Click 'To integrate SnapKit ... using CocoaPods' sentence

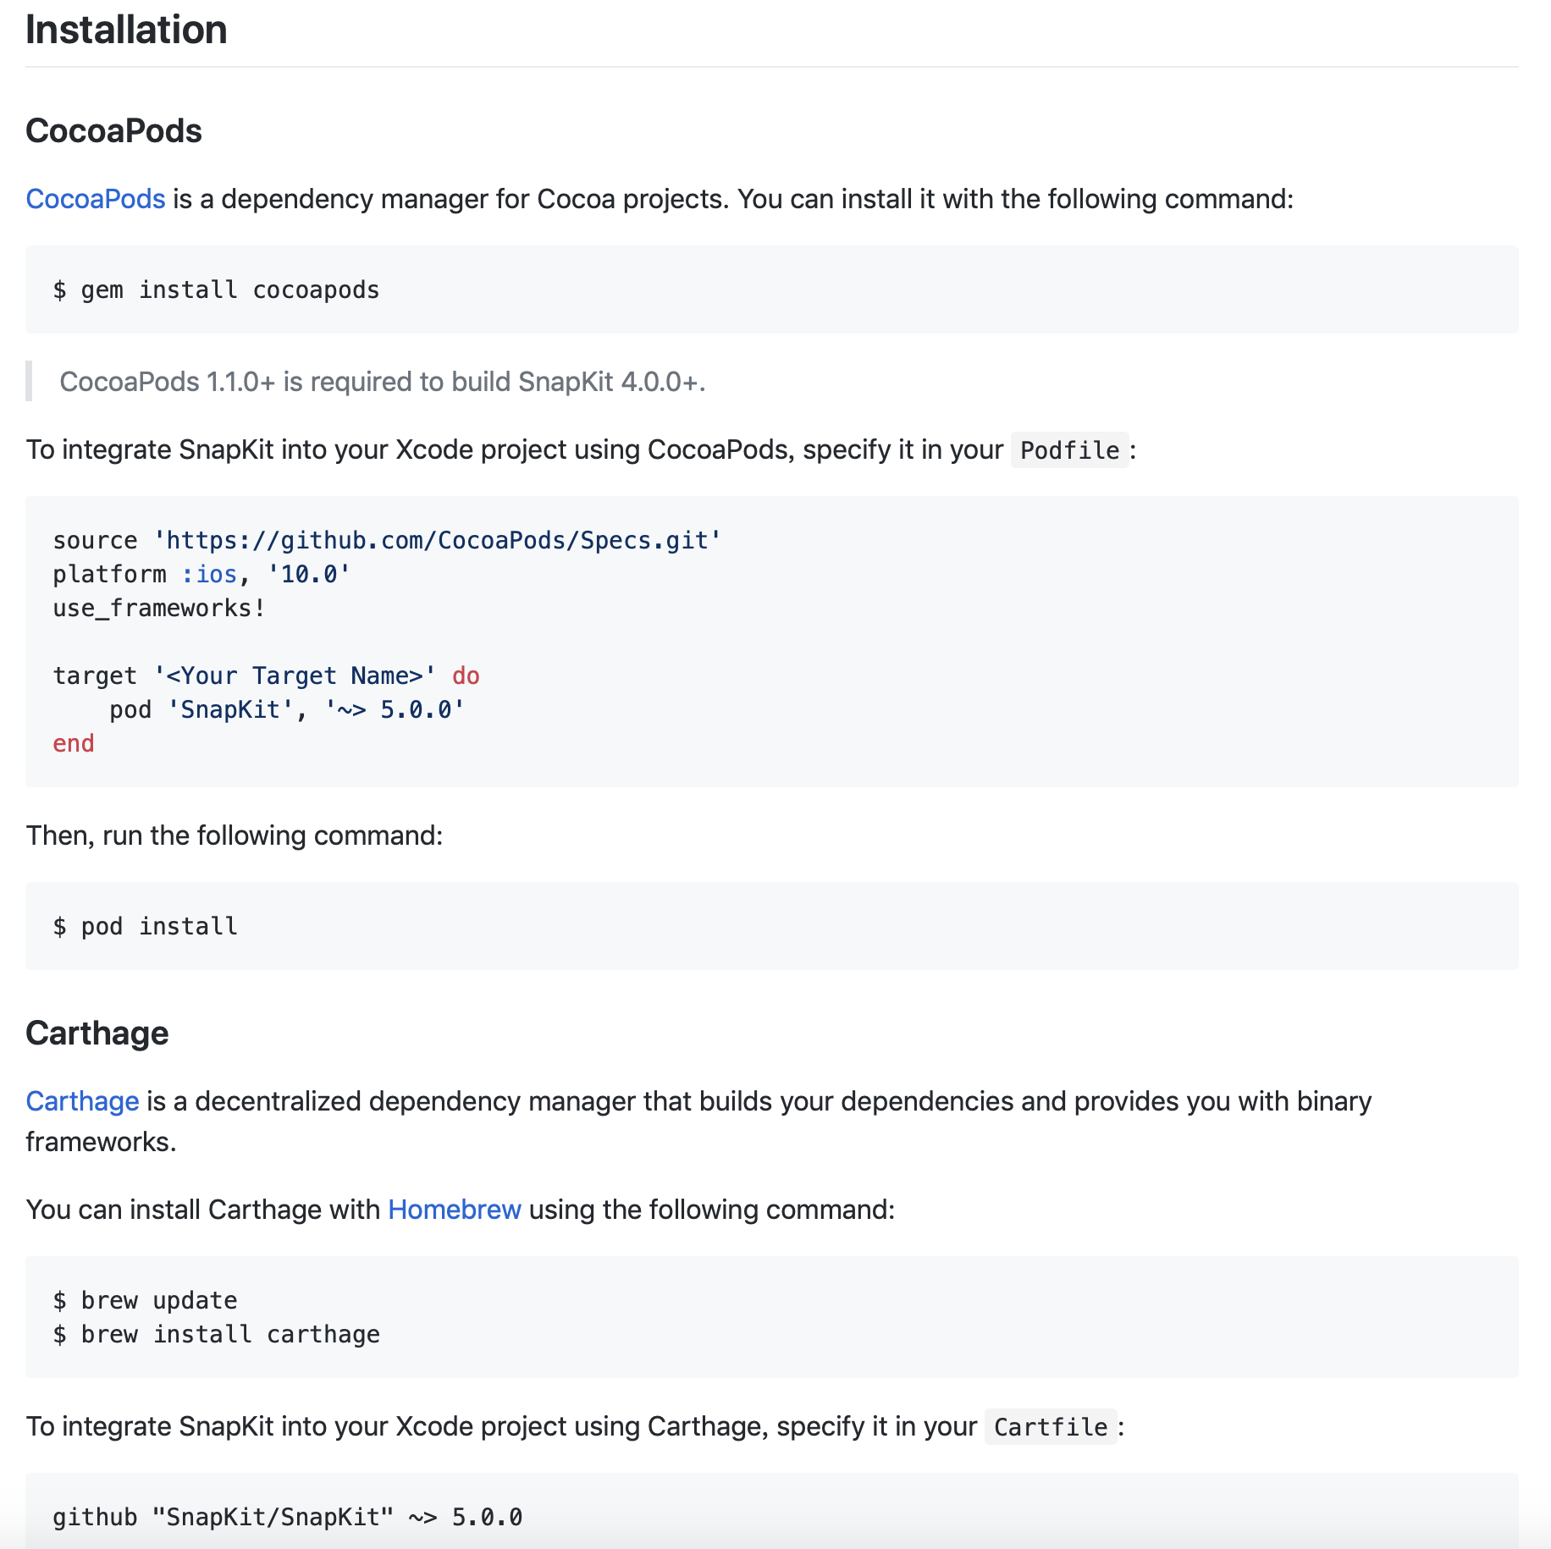(x=581, y=449)
